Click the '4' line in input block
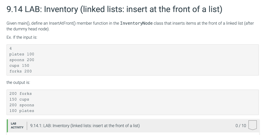The height and width of the screenshot is (135, 268). point(10,48)
